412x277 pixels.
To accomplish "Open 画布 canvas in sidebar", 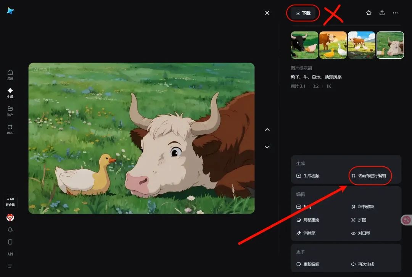I will coord(10,129).
